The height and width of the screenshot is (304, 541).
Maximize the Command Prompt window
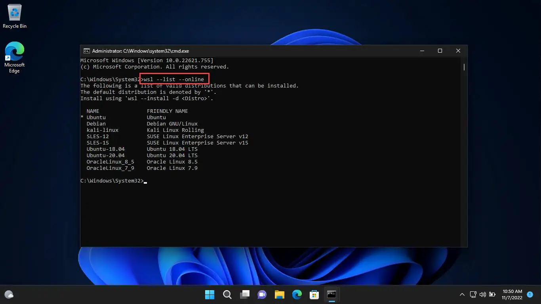(440, 51)
